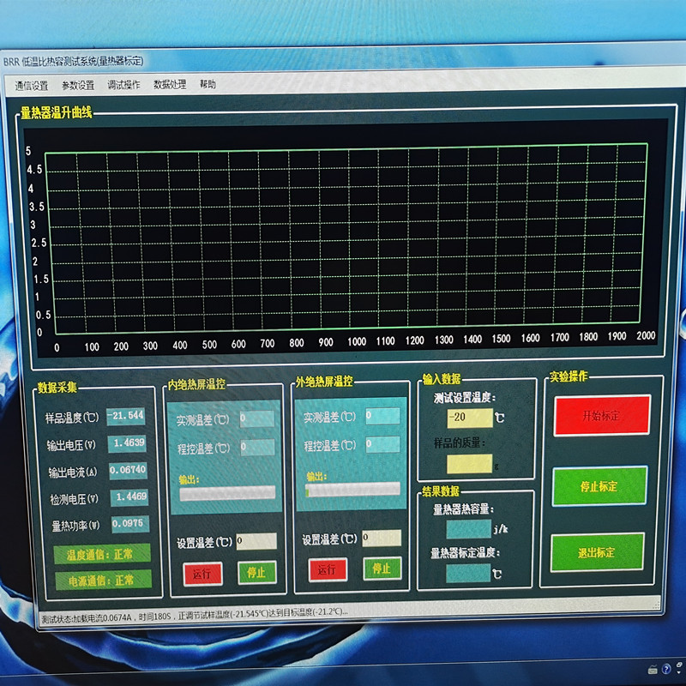Click the 退出标定 button
The image size is (686, 686).
pos(598,552)
